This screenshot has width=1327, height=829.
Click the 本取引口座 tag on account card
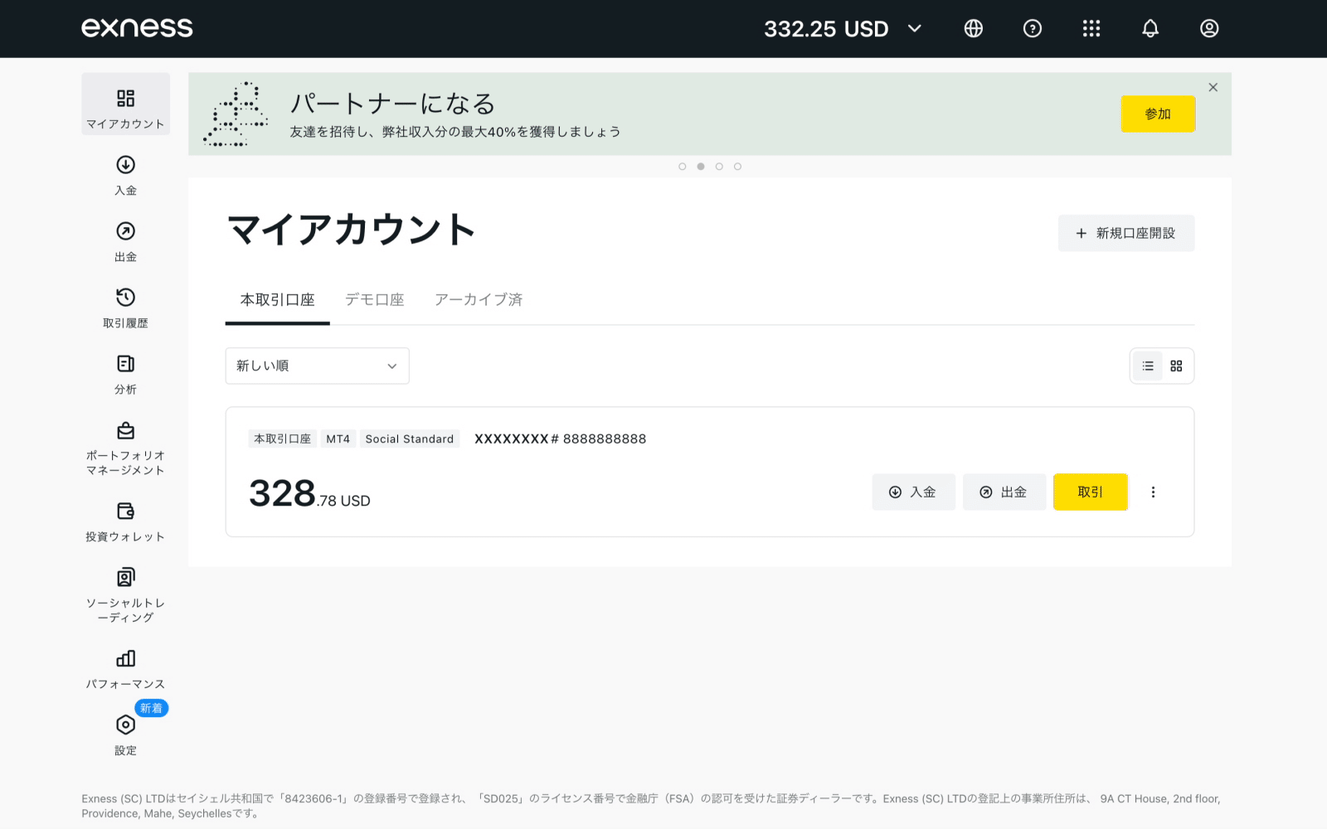[282, 439]
